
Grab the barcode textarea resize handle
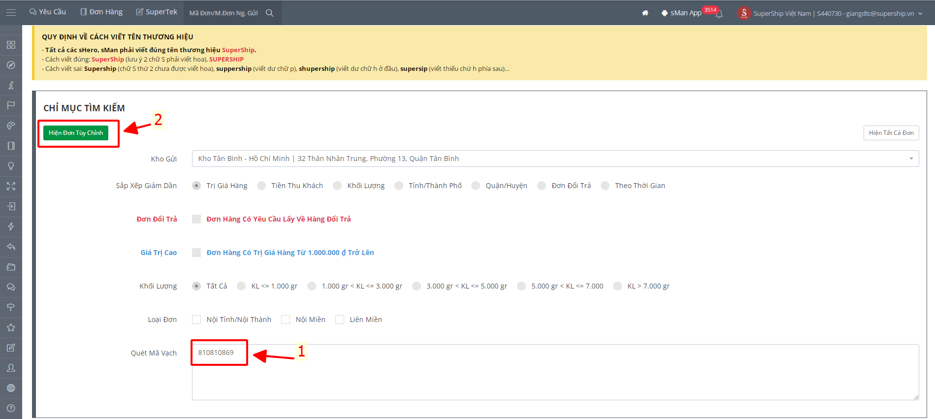coord(916,397)
